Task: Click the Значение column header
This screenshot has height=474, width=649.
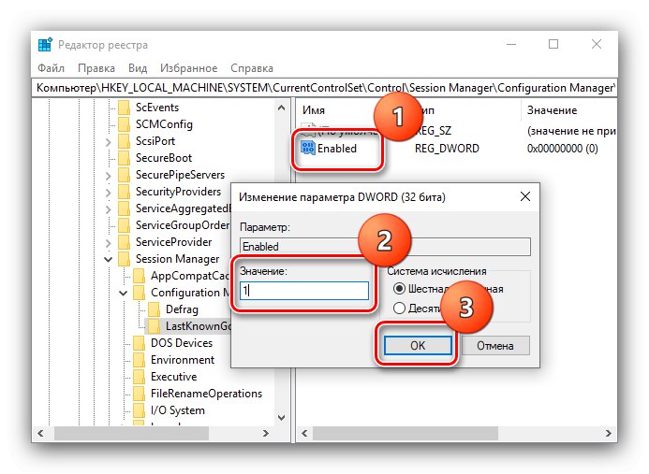Action: (x=552, y=110)
